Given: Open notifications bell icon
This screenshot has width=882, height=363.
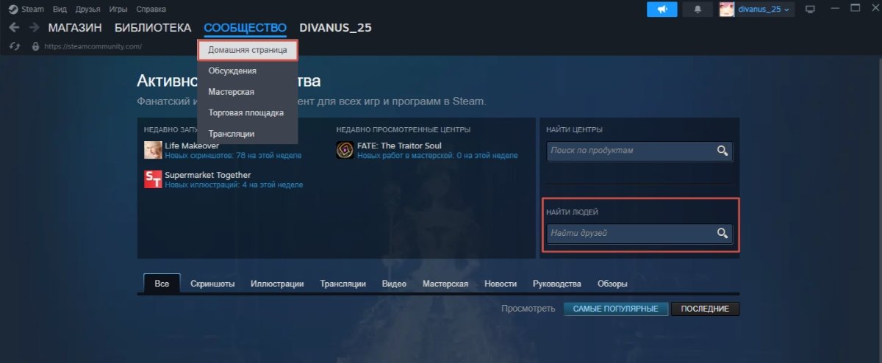Looking at the screenshot, I should 698,9.
